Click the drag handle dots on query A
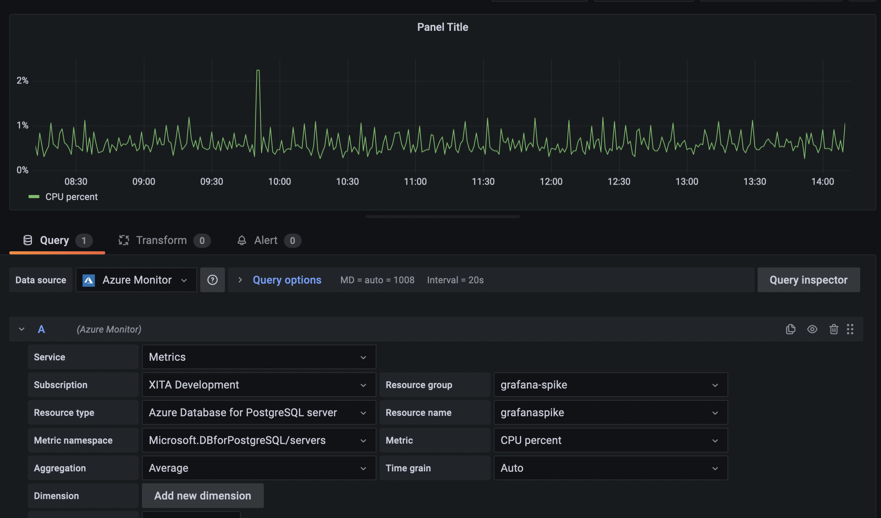 pos(850,329)
